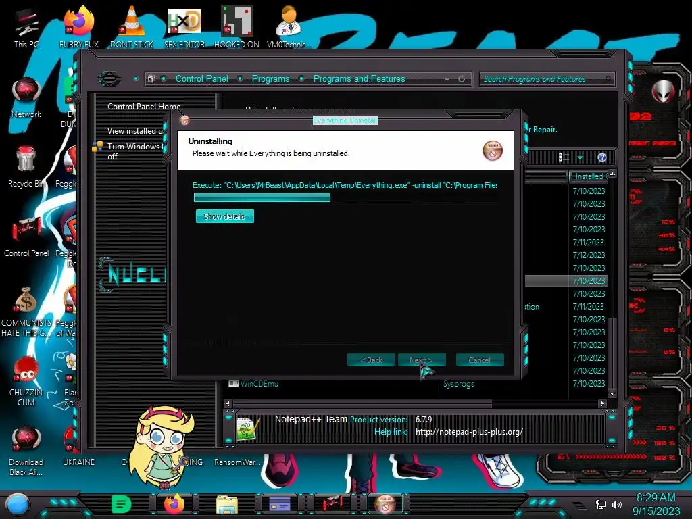Screen dimensions: 692x519
Task: Open the view options dropdown arrow
Action: tap(580, 157)
